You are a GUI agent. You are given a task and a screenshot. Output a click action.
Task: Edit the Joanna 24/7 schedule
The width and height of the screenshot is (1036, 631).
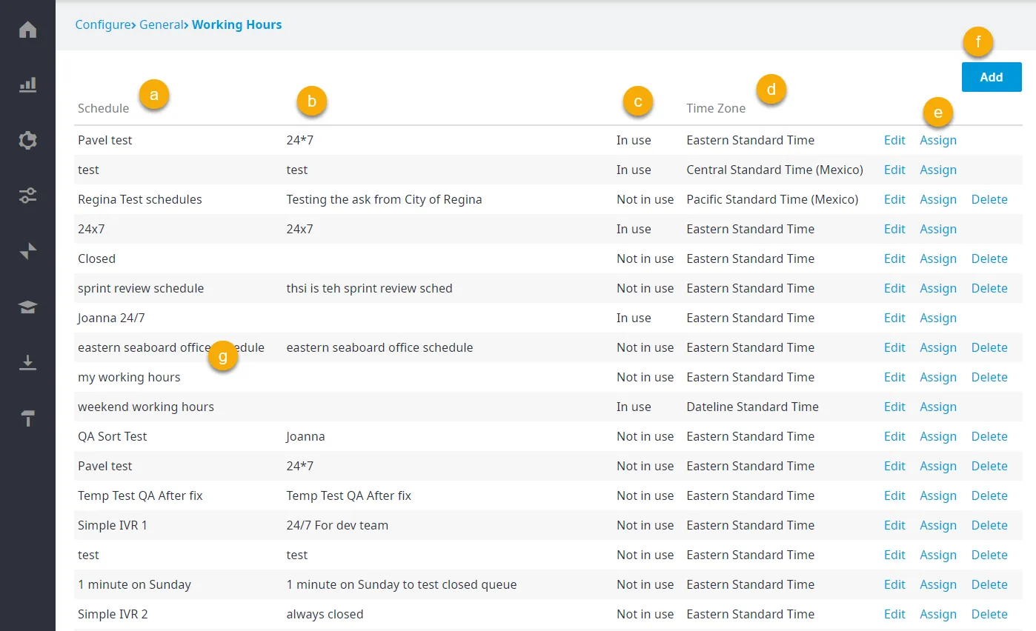(894, 318)
